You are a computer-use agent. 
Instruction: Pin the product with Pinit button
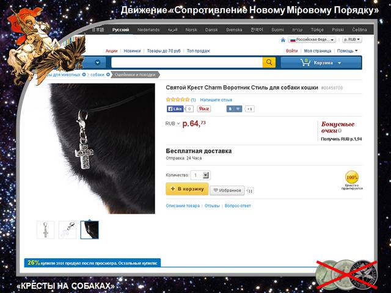click(x=203, y=109)
